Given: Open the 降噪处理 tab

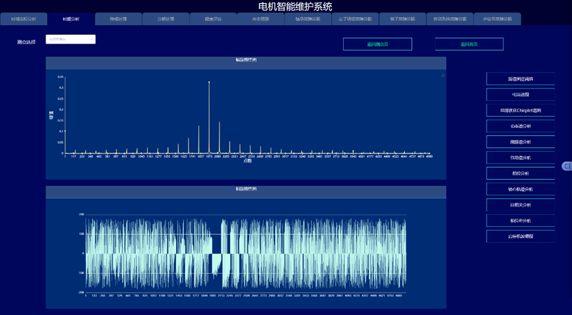Looking at the screenshot, I should pyautogui.click(x=118, y=19).
